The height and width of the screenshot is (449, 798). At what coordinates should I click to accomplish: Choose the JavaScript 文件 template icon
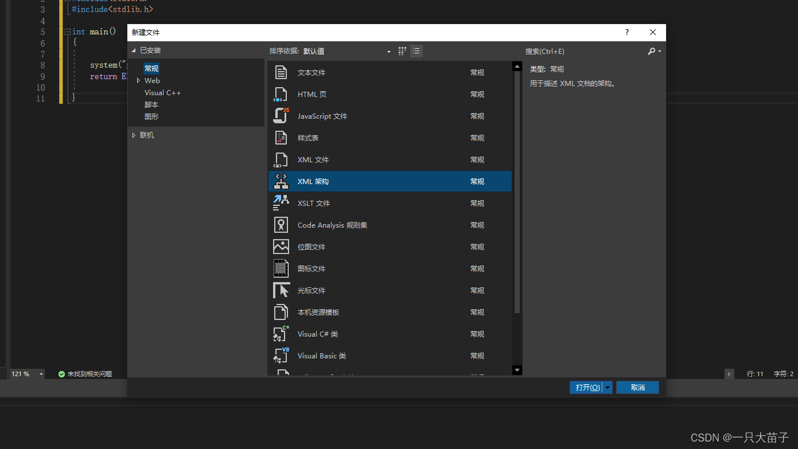281,116
